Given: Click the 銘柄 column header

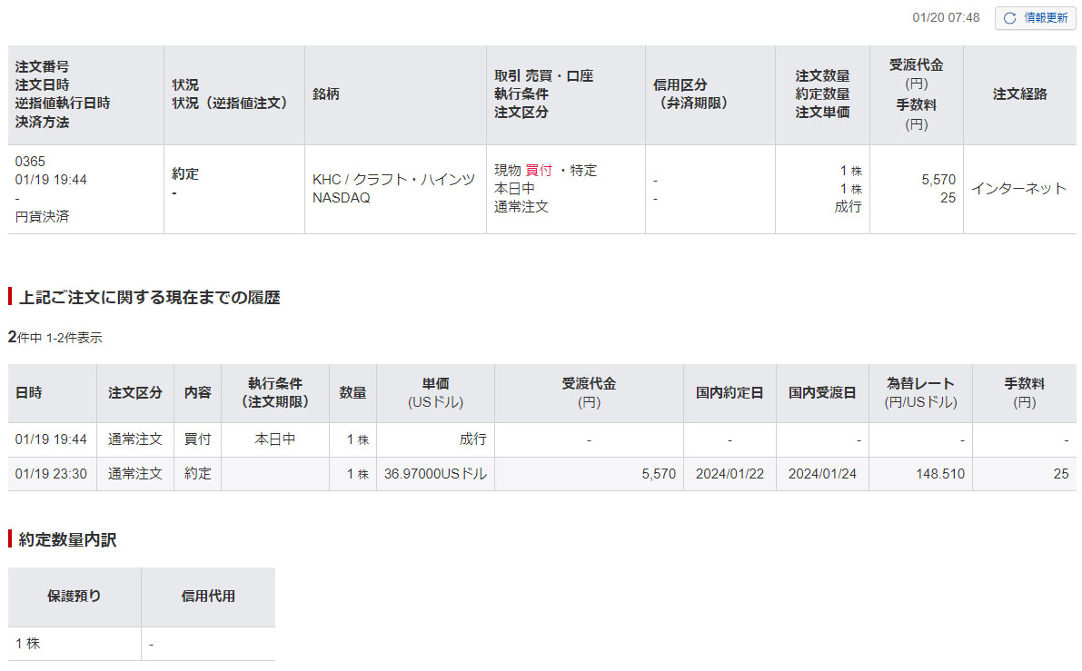Looking at the screenshot, I should tap(326, 94).
